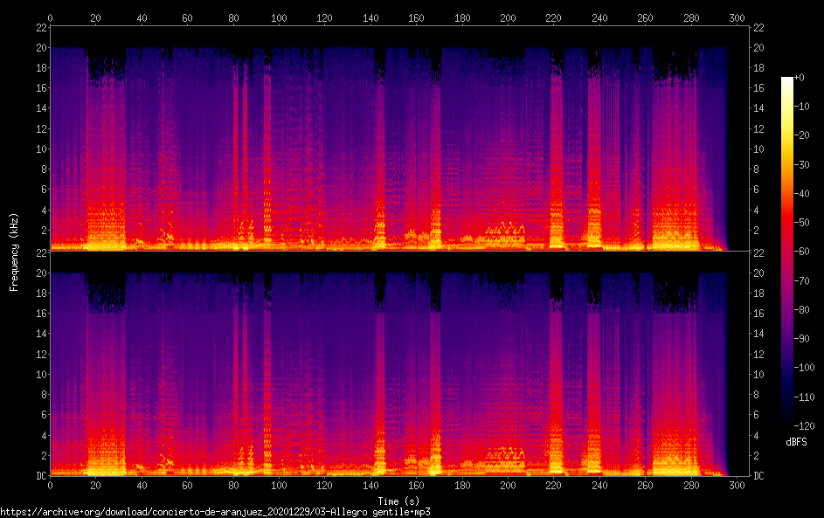The height and width of the screenshot is (518, 824).
Task: Click the "-100" color scale label
Action: coord(804,367)
